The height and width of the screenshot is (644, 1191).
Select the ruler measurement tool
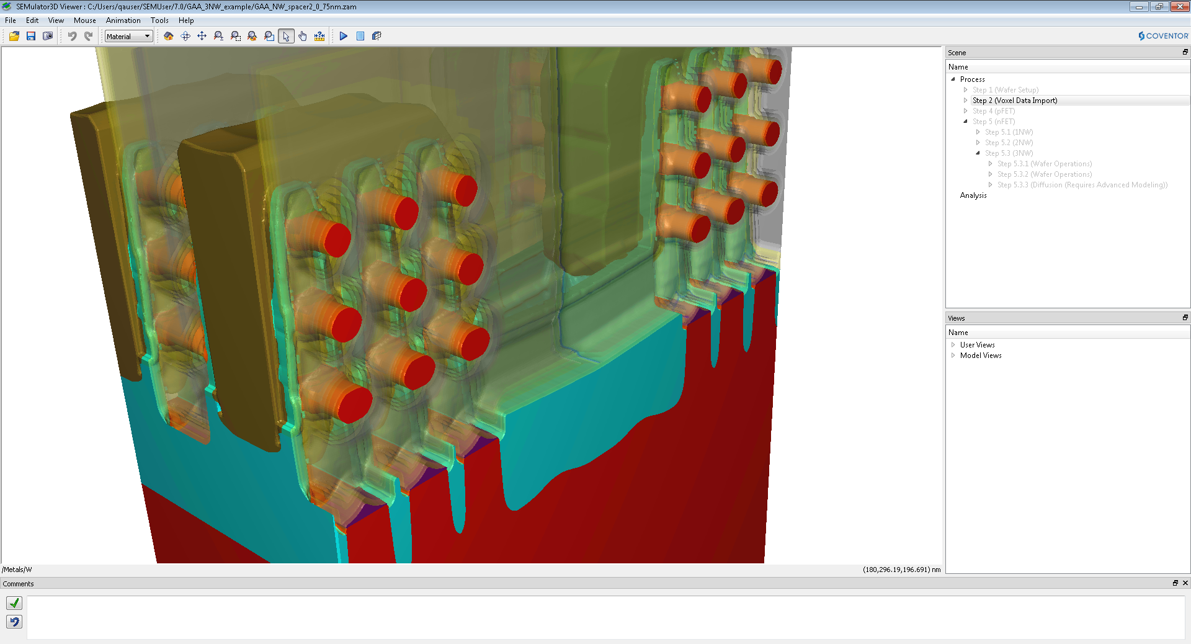click(x=319, y=36)
